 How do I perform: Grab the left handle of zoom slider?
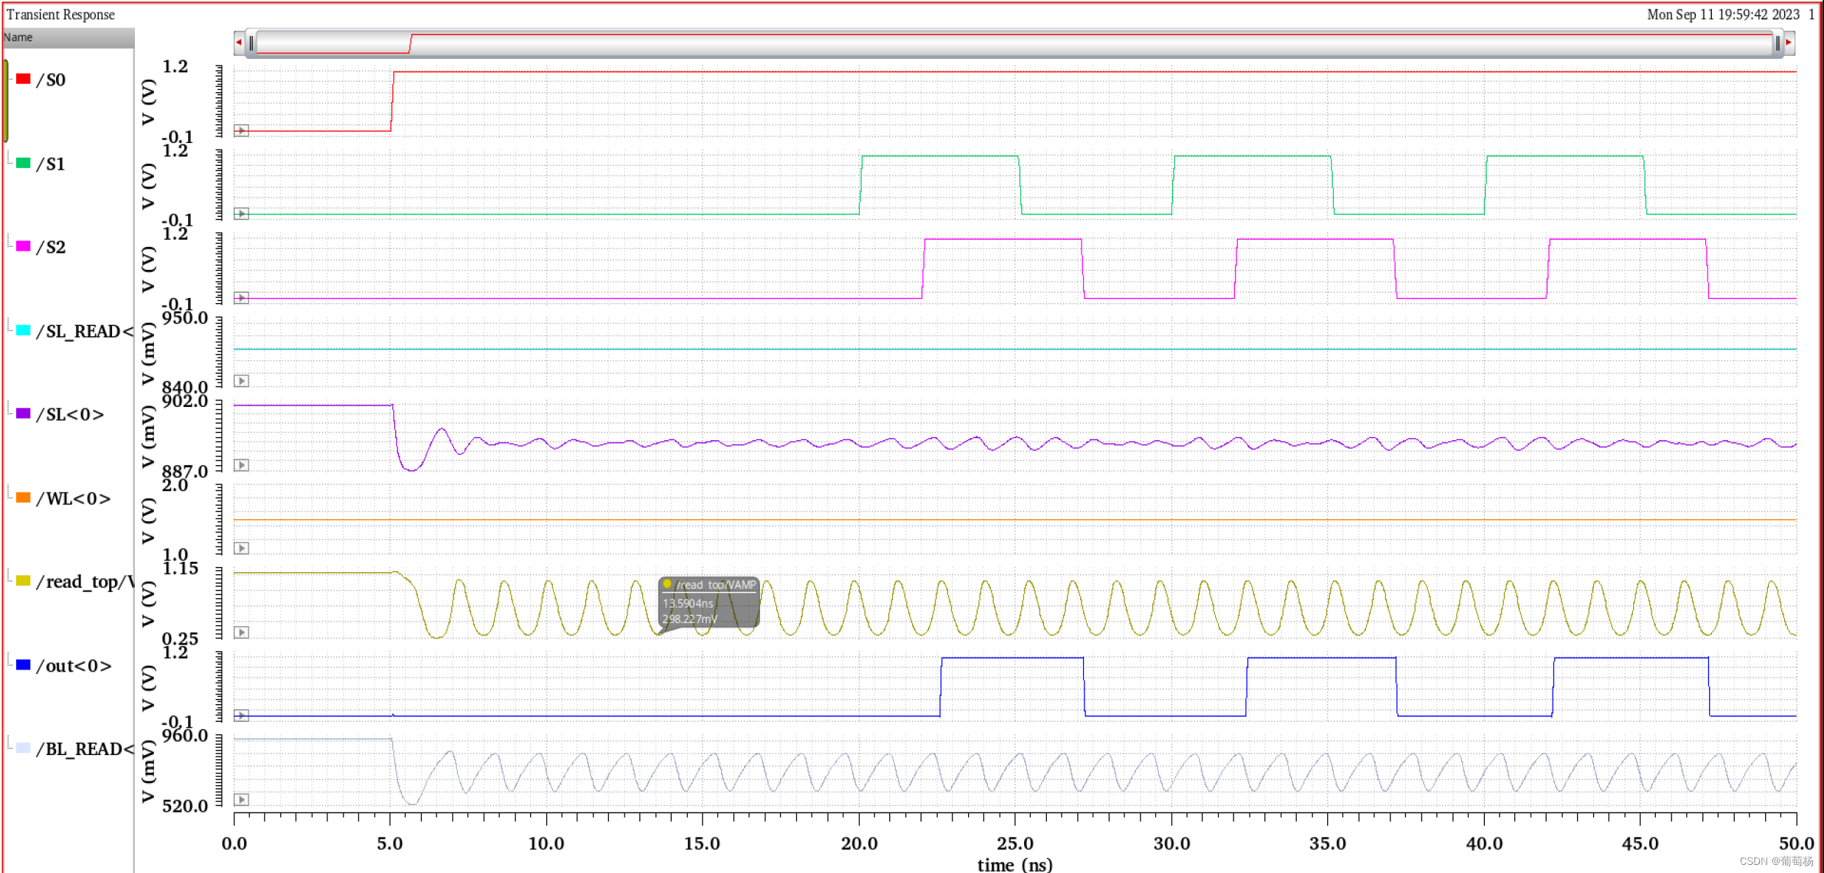[251, 43]
